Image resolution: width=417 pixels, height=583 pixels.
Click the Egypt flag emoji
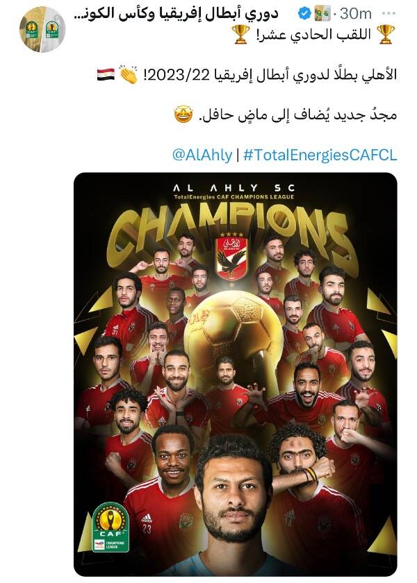(x=106, y=74)
